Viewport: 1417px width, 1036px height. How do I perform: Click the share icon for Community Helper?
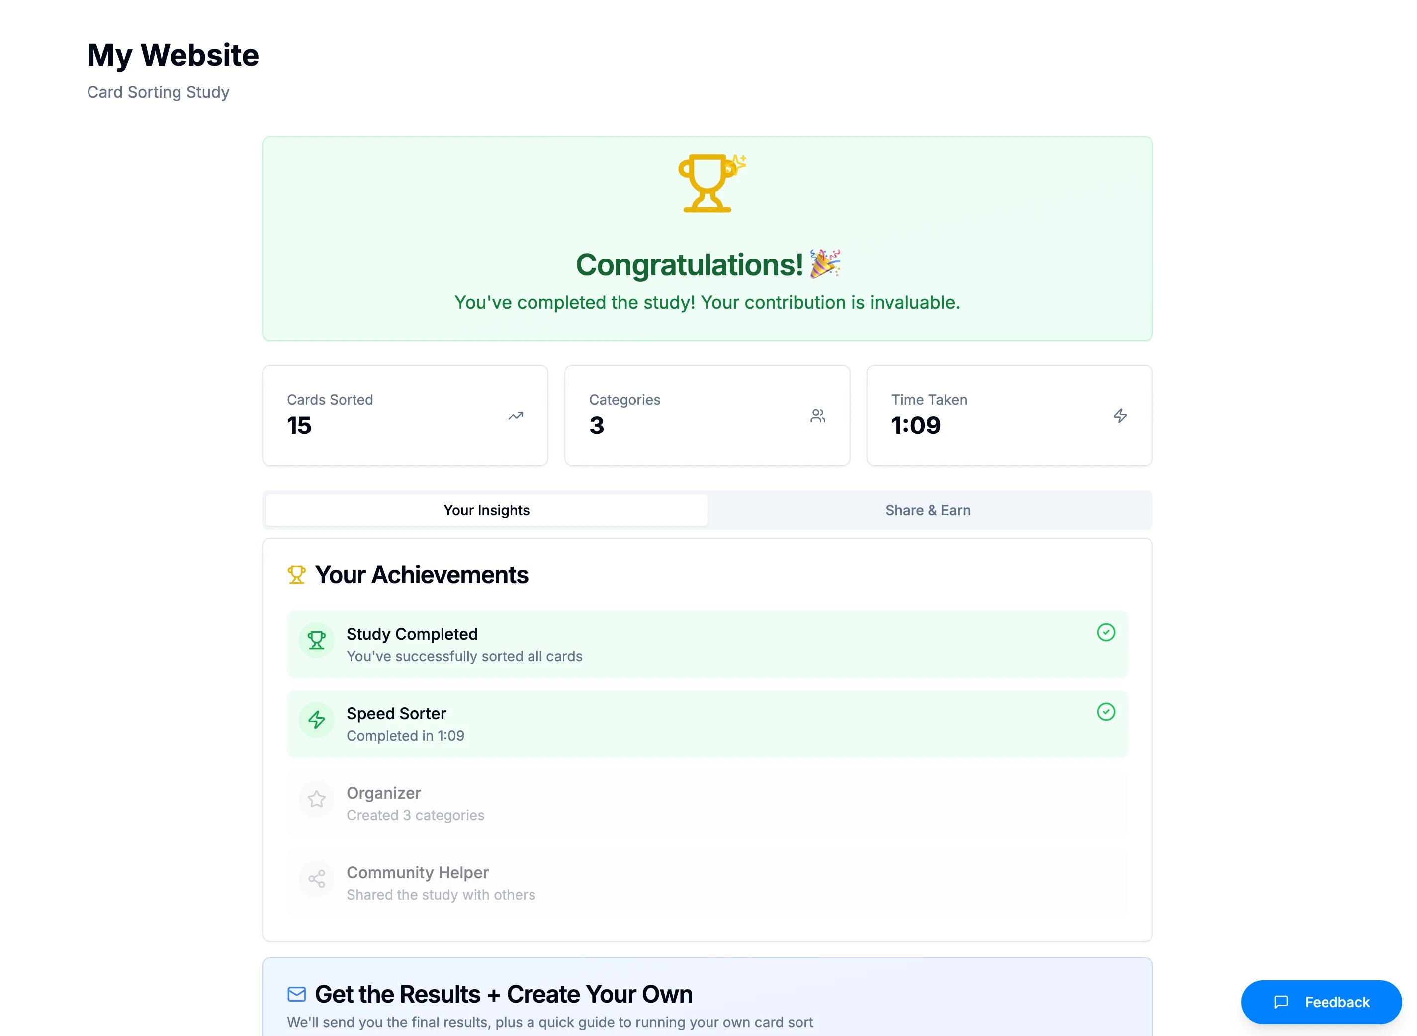tap(317, 879)
